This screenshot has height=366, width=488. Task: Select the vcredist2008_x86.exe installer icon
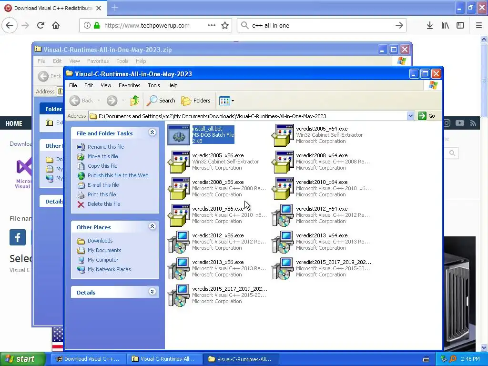179,188
